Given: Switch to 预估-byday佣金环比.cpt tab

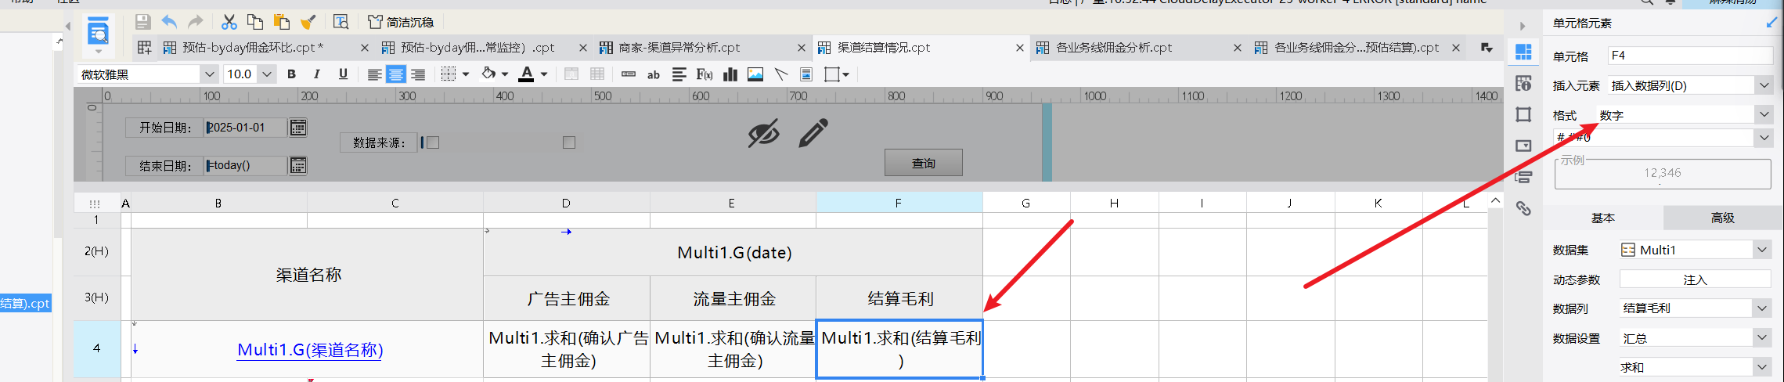Looking at the screenshot, I should 253,48.
